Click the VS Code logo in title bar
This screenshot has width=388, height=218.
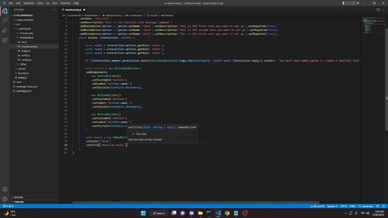(4, 3)
